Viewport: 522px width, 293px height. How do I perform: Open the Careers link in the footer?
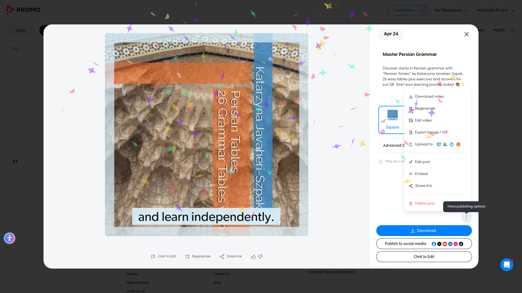pyautogui.click(x=132, y=274)
